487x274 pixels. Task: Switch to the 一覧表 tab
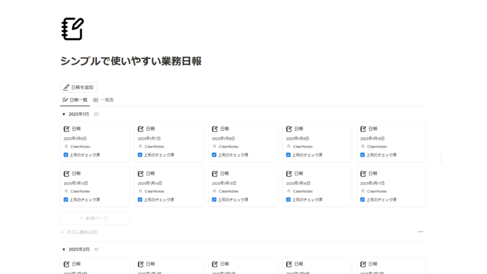pos(103,100)
